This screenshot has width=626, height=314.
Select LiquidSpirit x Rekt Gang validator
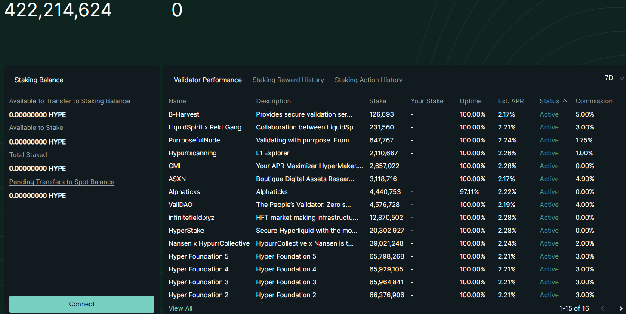[205, 127]
